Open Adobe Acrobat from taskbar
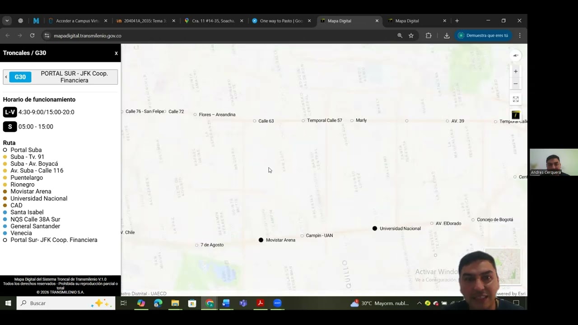 [x=261, y=303]
